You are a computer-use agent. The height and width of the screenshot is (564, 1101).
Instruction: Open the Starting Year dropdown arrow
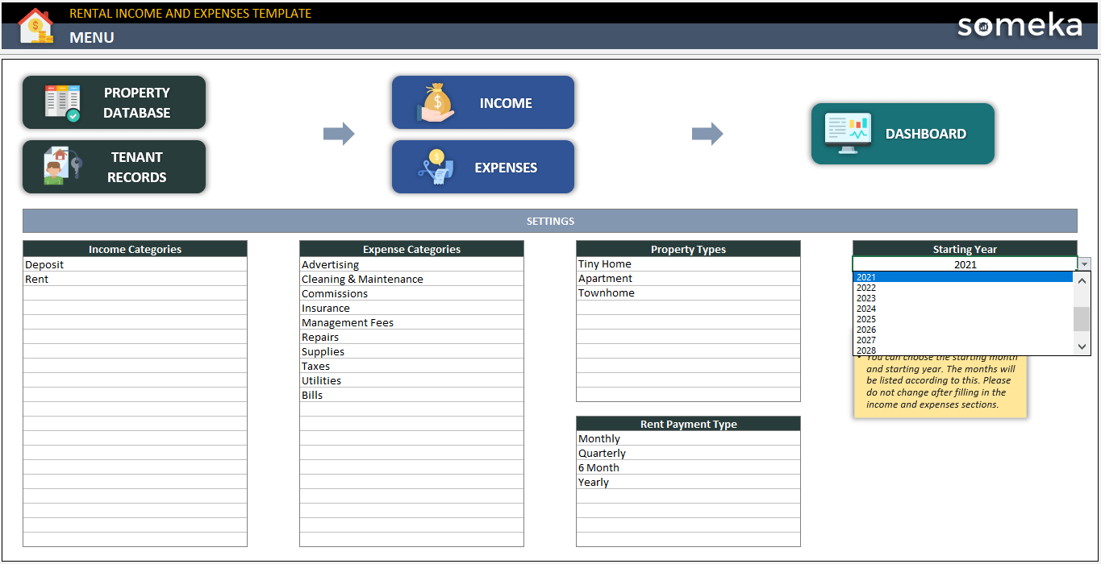point(1084,263)
